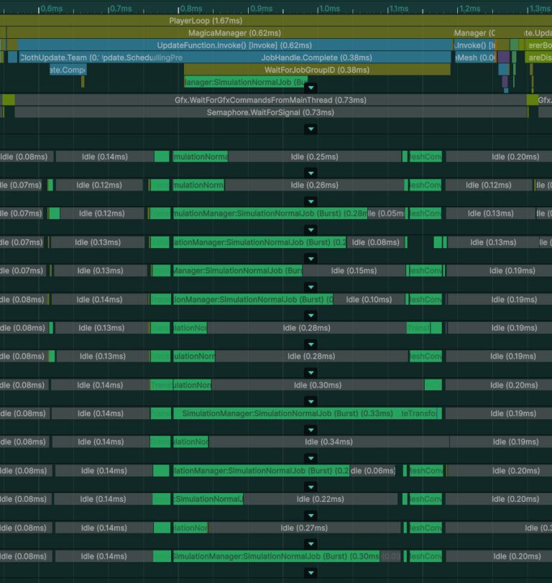Select the Idle (0.05ms block
552x583 pixels.
coord(386,214)
